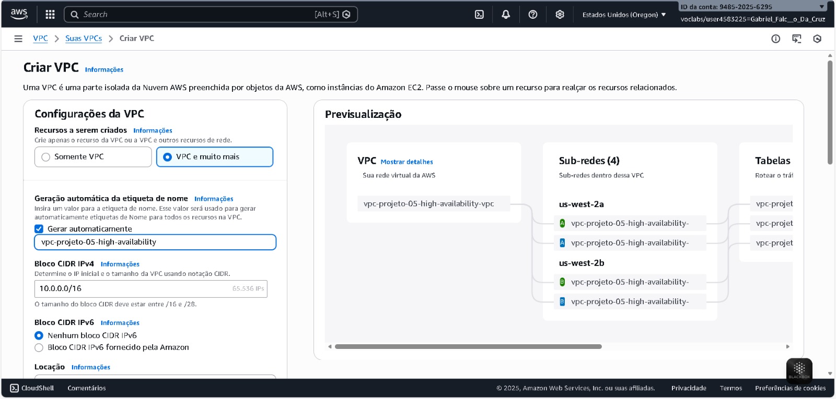Open the AWS services grid menu
This screenshot has height=399, width=836.
tap(50, 15)
